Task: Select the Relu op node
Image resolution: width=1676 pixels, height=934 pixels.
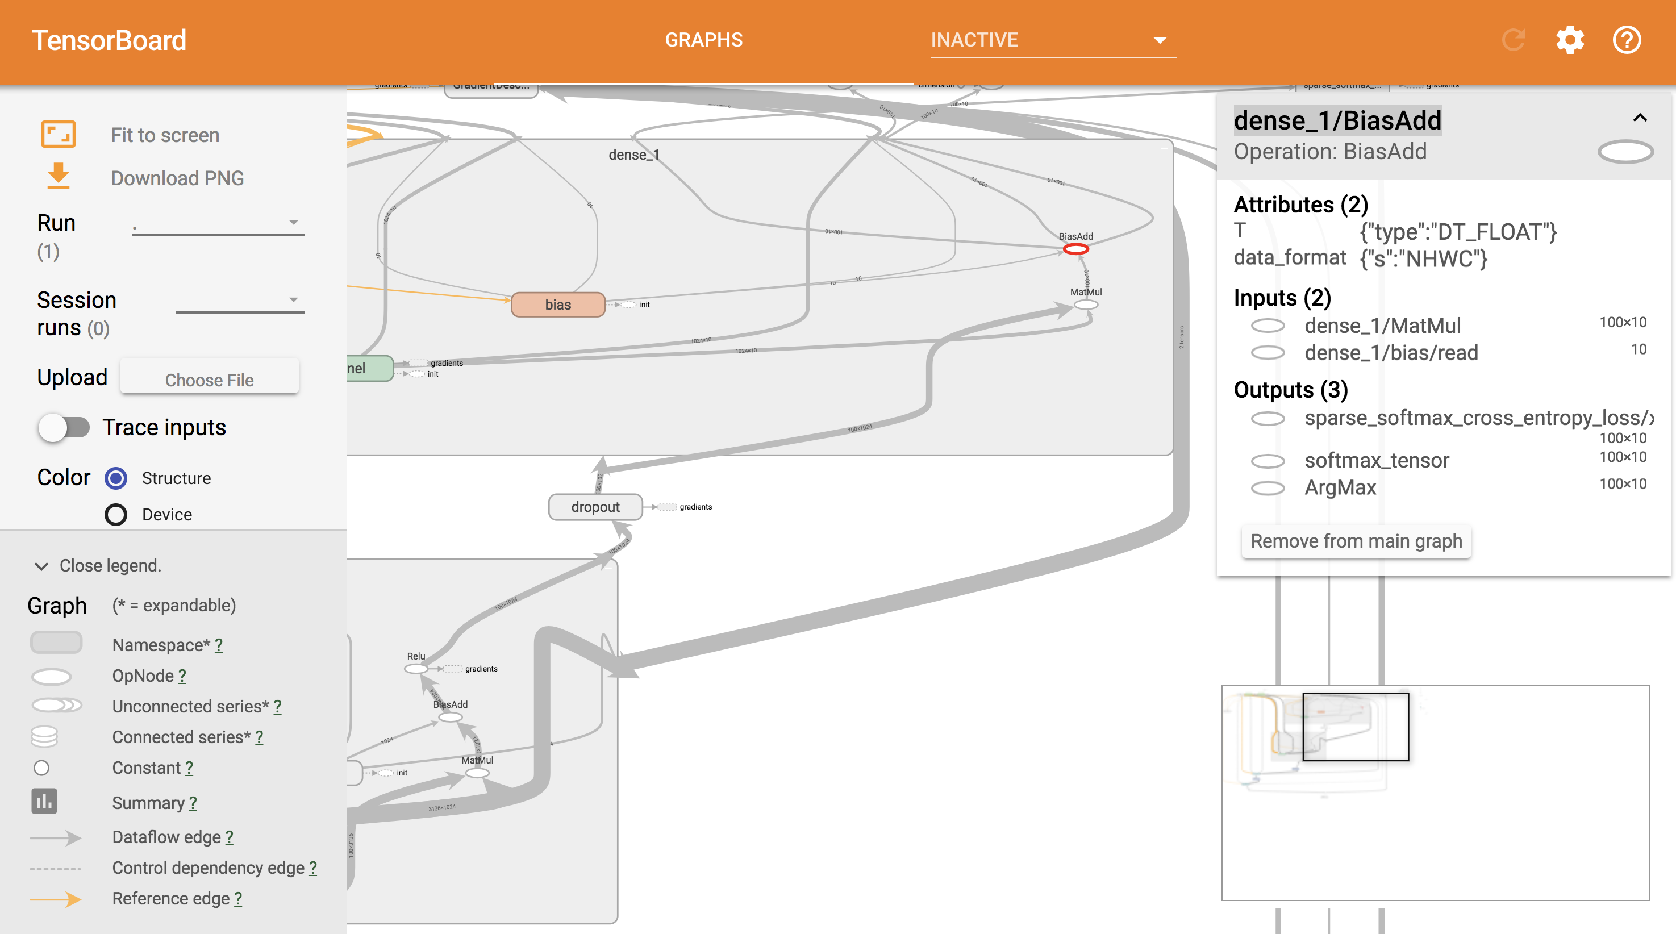Action: 416,669
